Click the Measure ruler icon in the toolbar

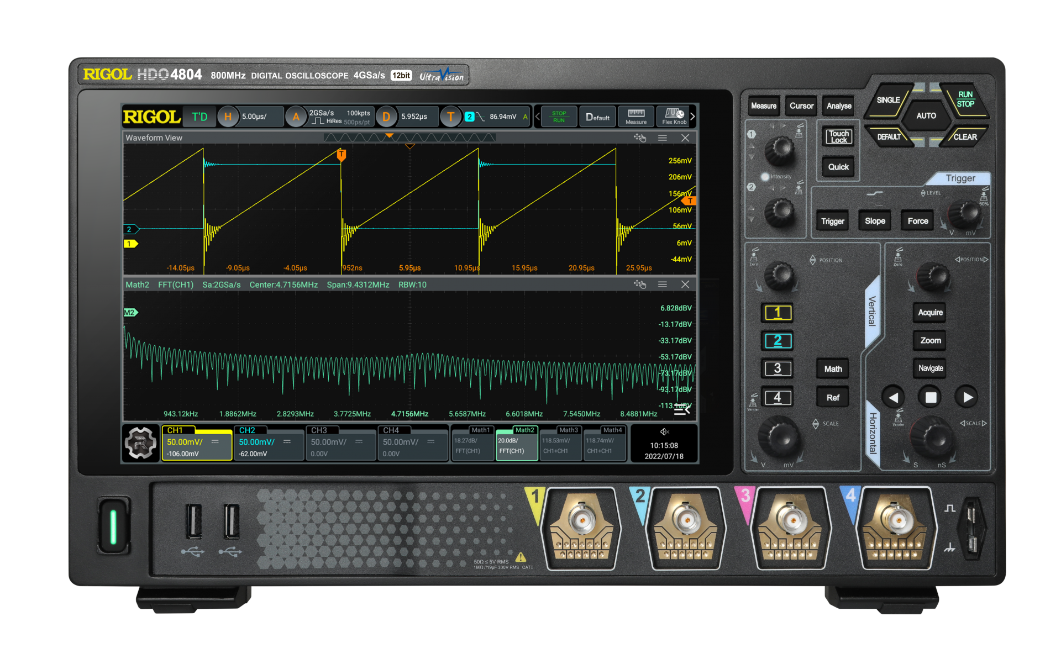(636, 117)
